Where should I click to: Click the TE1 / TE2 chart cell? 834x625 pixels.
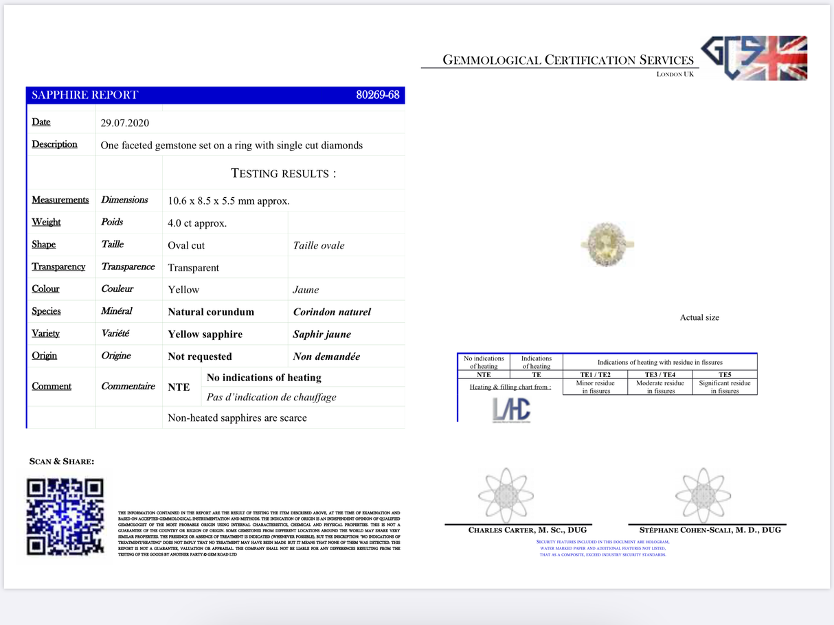pyautogui.click(x=595, y=375)
